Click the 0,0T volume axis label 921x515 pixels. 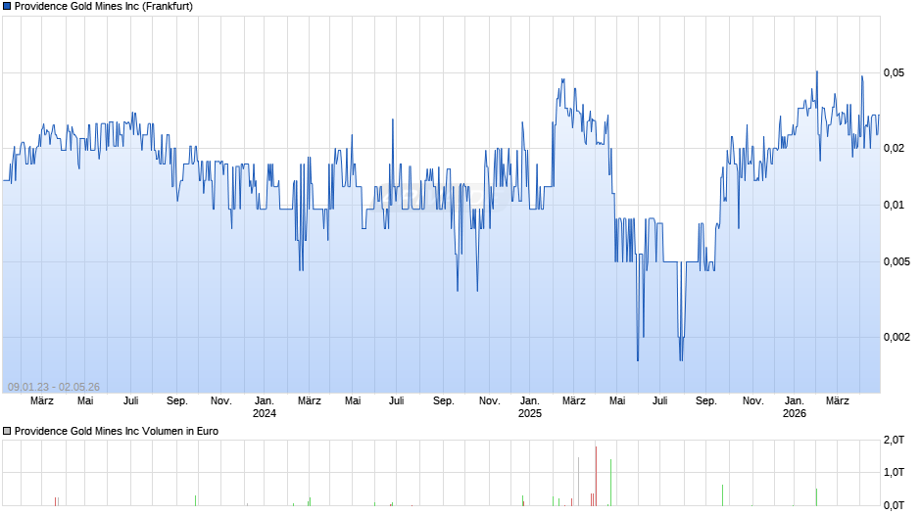coord(894,505)
